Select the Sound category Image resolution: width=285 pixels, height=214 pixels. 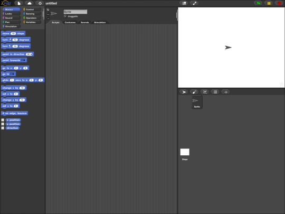[11, 18]
